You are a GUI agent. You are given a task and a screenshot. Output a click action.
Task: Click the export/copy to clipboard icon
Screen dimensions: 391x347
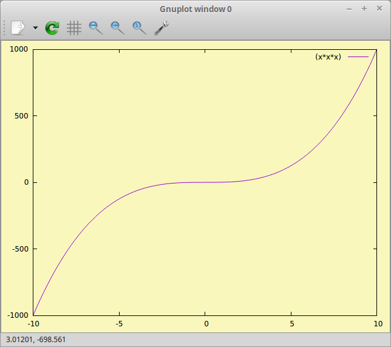click(18, 27)
